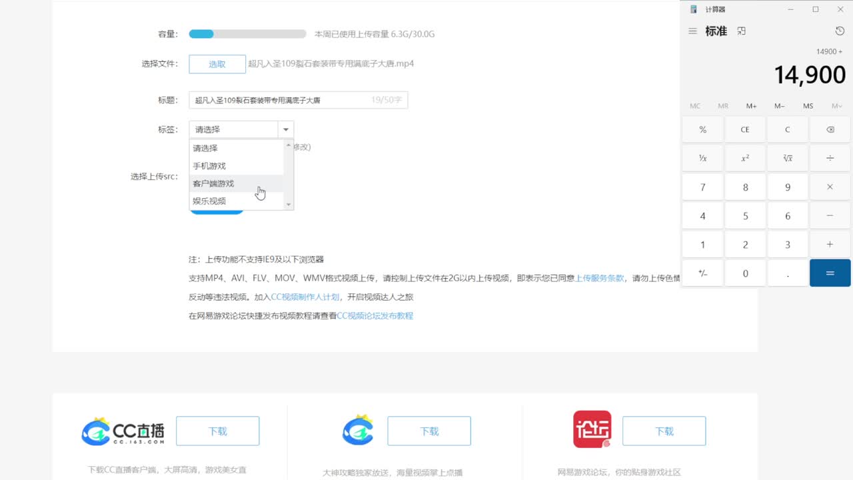Click the calculator backspace key
Screen dimensions: 853x480
click(830, 129)
